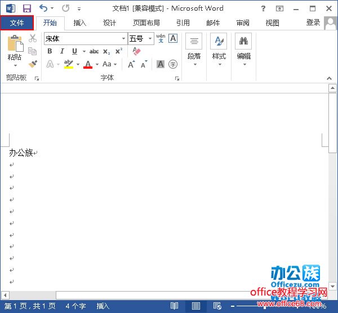Switch to the 插入 Insert tab

pos(79,23)
